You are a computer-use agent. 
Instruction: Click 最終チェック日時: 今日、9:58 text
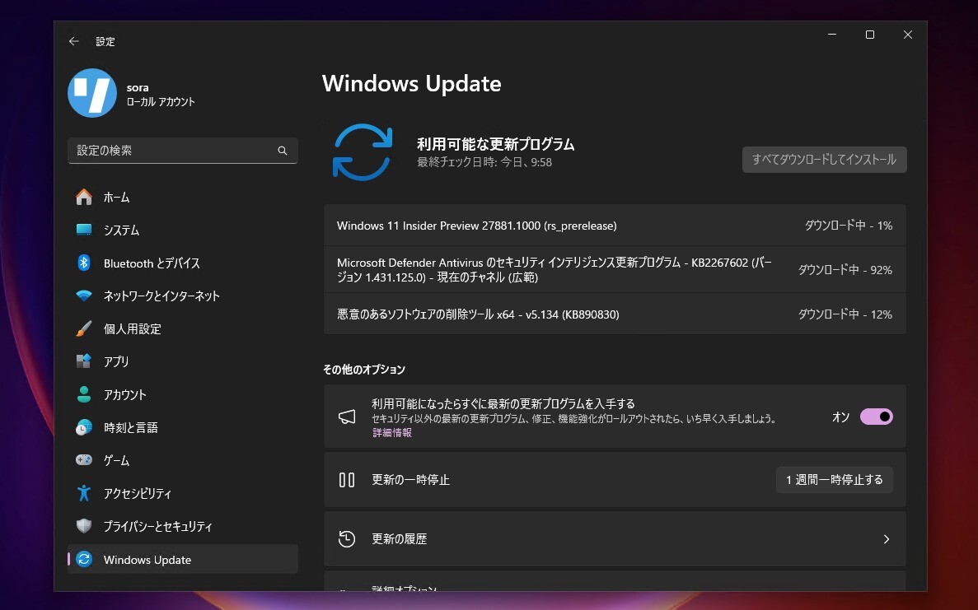[x=484, y=162]
